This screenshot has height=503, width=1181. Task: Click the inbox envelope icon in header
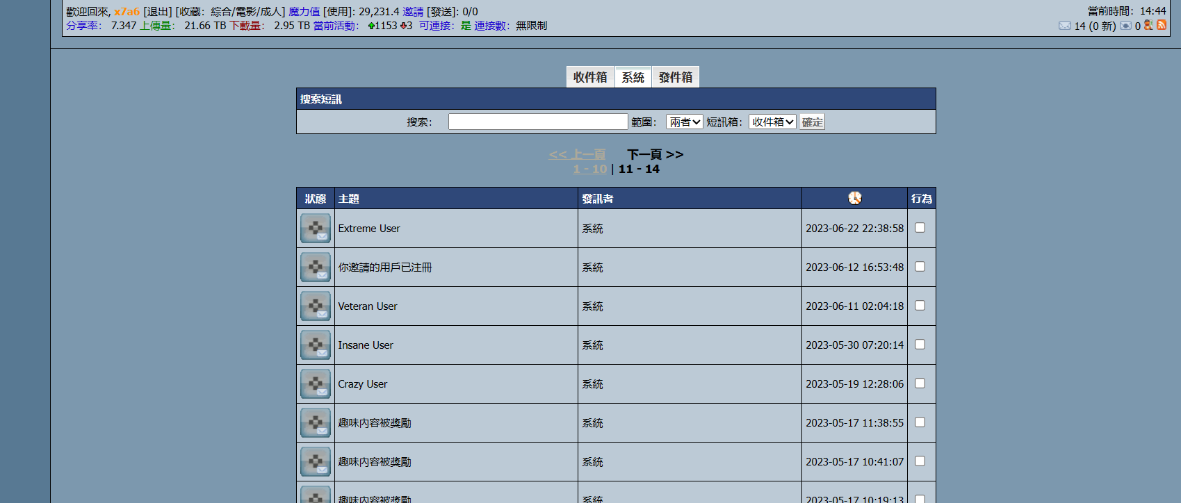[1064, 26]
